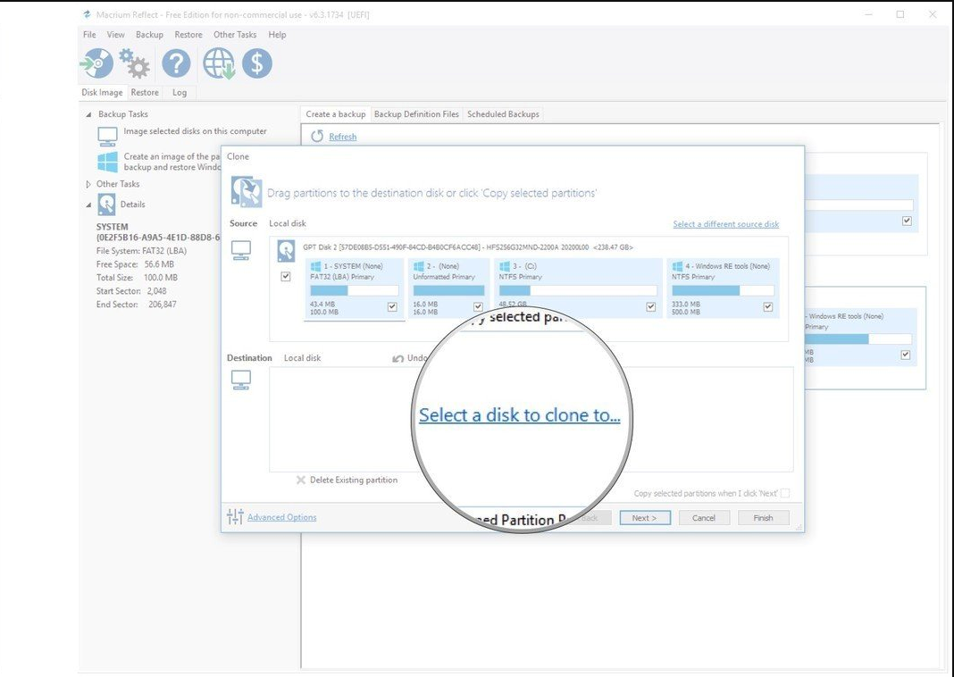Click the Refresh link
Image resolution: width=954 pixels, height=677 pixels.
tap(342, 137)
